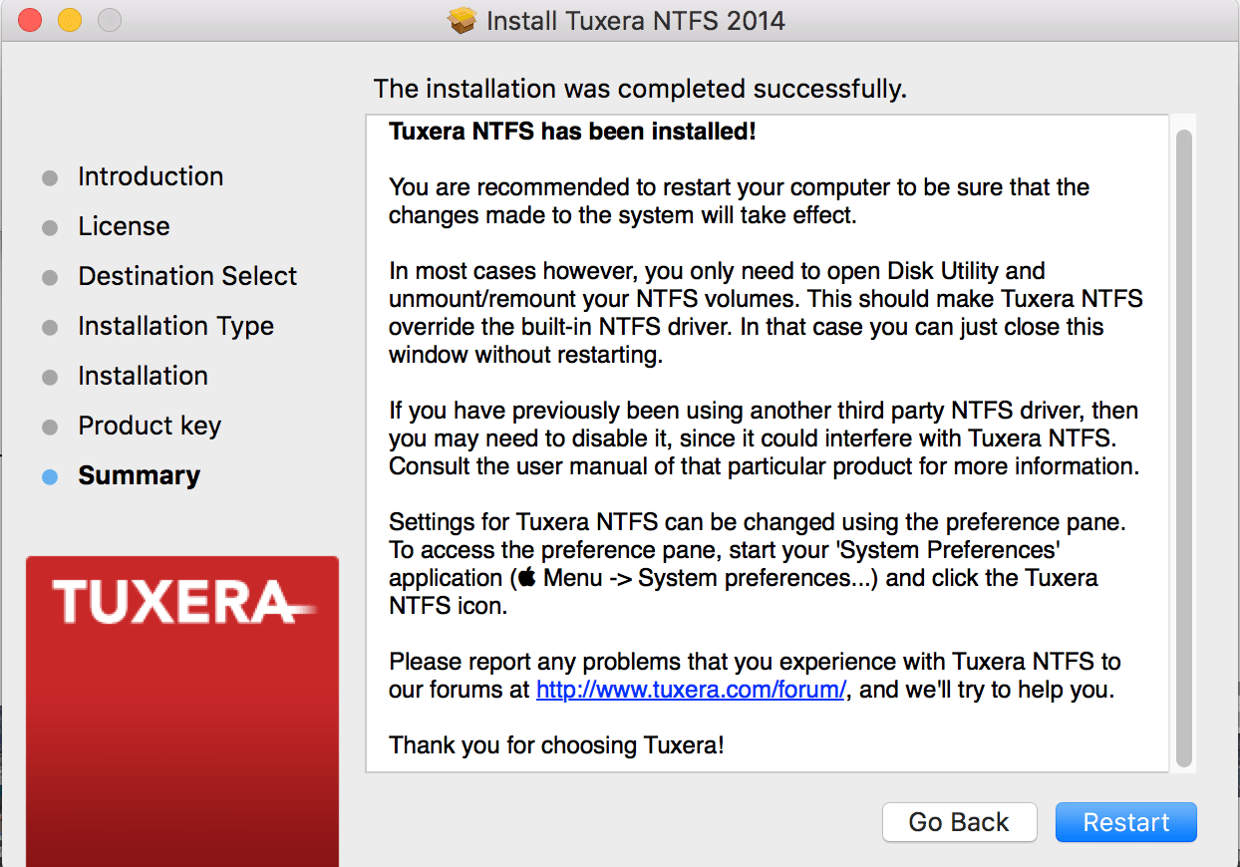
Task: Click the License step bullet
Action: click(50, 228)
